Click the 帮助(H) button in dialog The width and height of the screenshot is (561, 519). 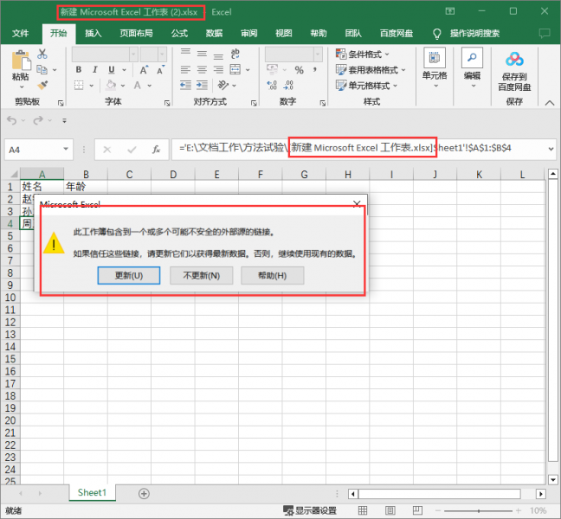pyautogui.click(x=272, y=276)
